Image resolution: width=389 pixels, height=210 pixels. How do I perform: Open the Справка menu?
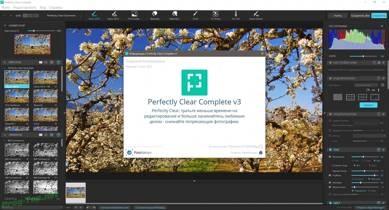click(x=55, y=7)
